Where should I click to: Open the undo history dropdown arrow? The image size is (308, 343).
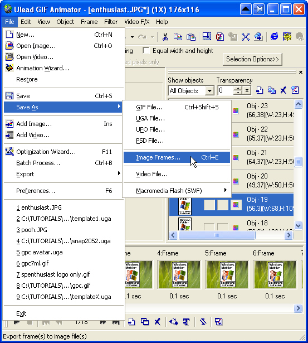point(132,37)
